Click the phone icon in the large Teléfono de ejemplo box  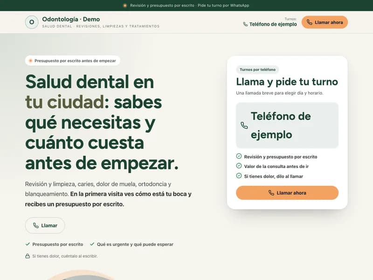click(244, 126)
